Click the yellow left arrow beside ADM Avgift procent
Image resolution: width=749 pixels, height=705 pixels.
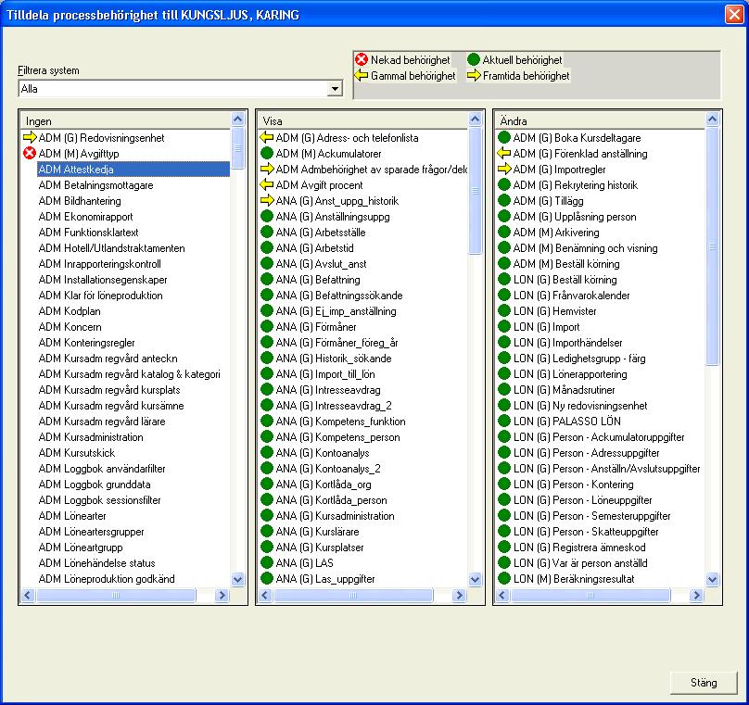point(267,184)
